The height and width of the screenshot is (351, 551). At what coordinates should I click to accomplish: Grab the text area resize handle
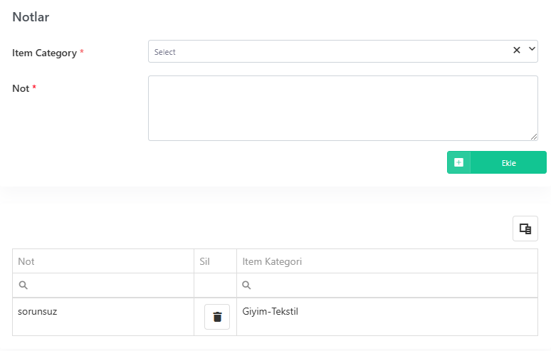click(x=534, y=137)
